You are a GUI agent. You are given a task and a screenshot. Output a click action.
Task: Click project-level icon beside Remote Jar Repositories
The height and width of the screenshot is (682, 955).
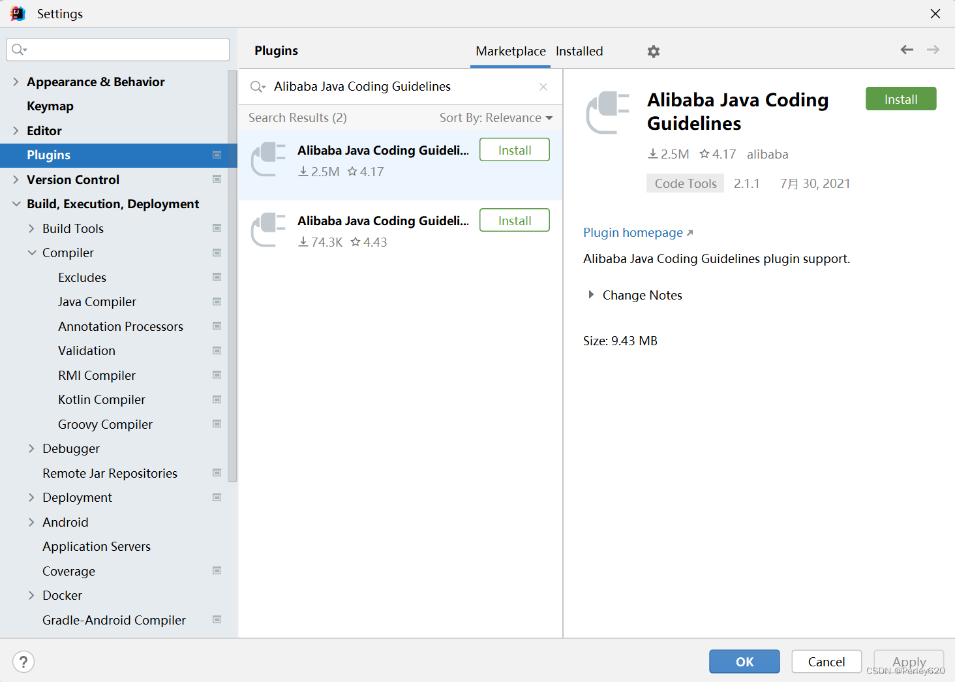click(217, 473)
